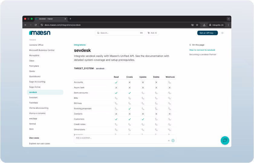Click the Delete phone icon for Bill lines

click(156, 103)
